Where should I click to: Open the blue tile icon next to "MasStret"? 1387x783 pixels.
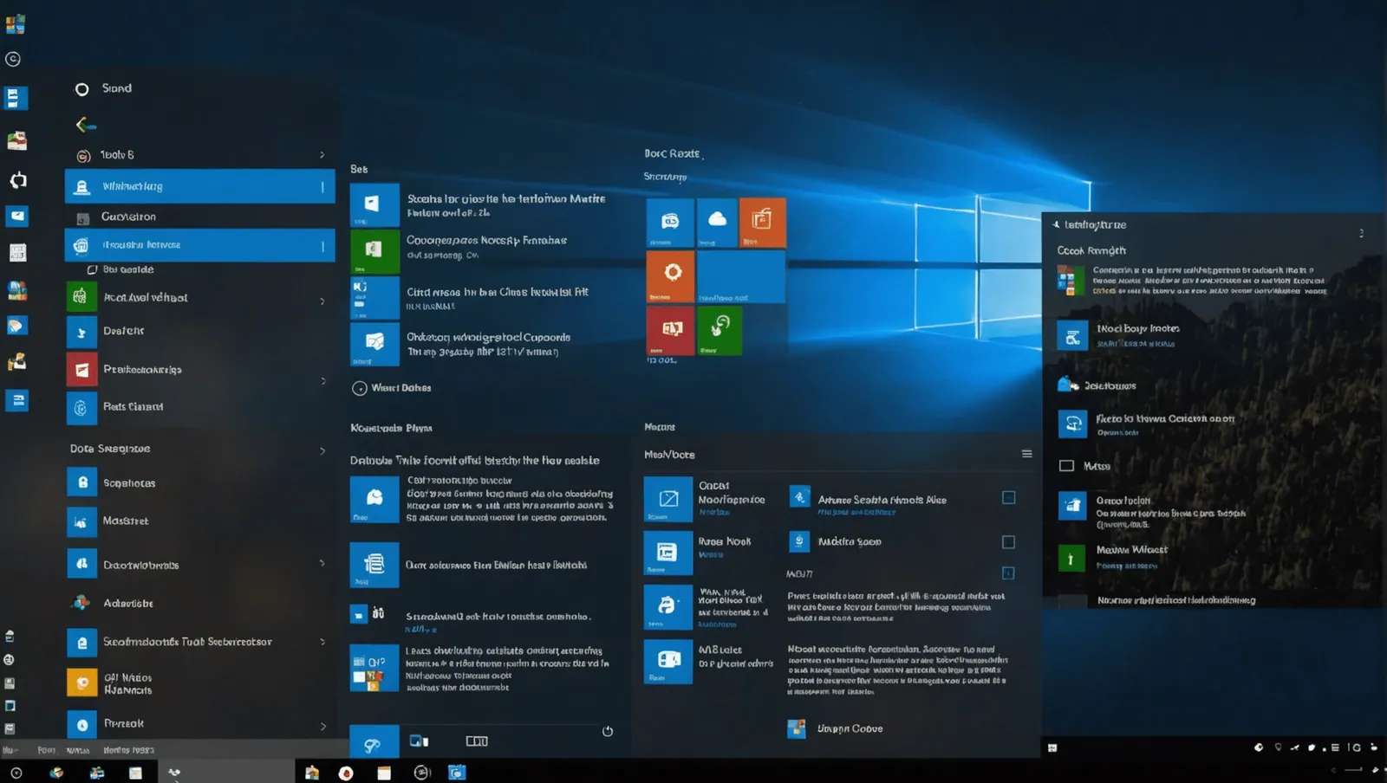(x=81, y=522)
